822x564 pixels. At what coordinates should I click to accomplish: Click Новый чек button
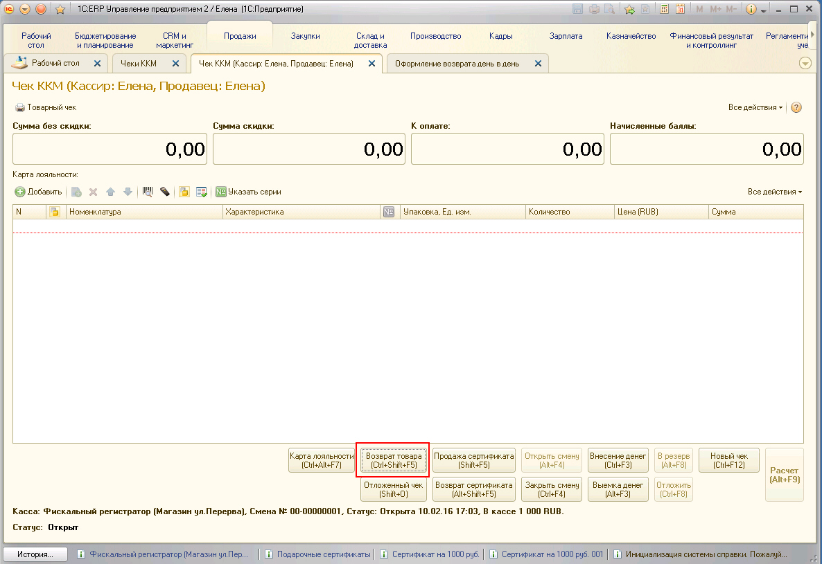pos(729,460)
